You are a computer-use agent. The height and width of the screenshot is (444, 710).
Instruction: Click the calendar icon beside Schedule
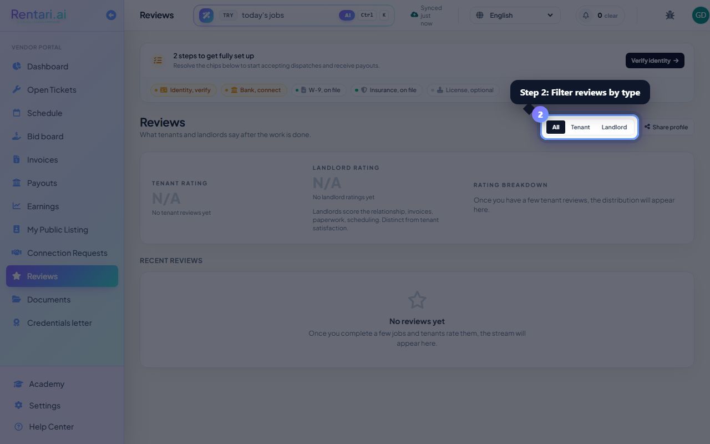pos(17,113)
